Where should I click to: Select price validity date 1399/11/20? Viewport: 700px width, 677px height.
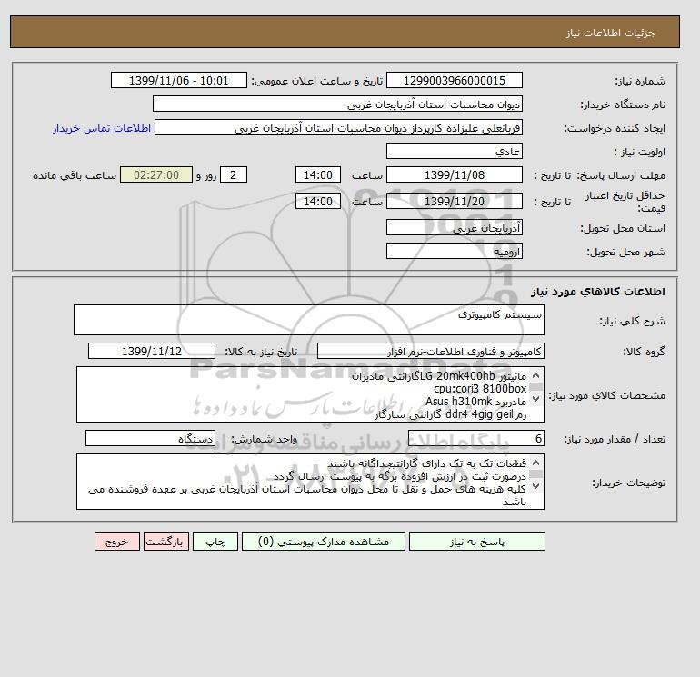tap(454, 201)
